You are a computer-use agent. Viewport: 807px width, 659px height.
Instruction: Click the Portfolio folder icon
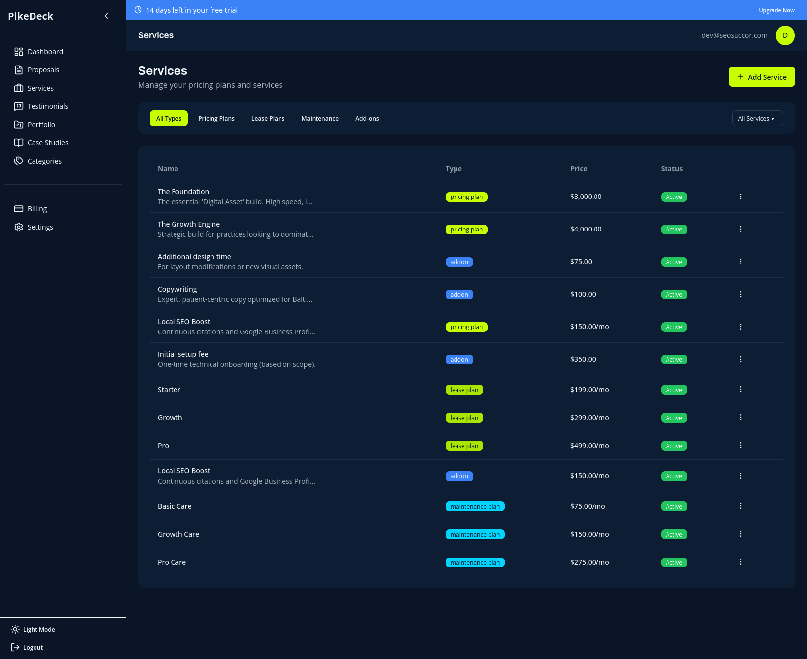coord(19,125)
